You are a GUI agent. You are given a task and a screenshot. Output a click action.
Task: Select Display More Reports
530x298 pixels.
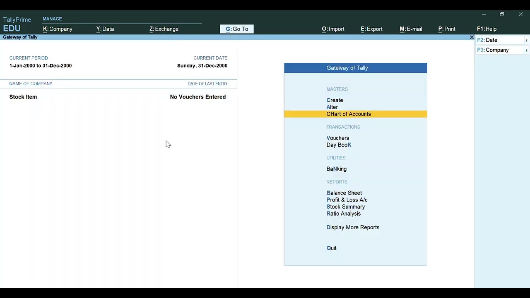click(353, 228)
